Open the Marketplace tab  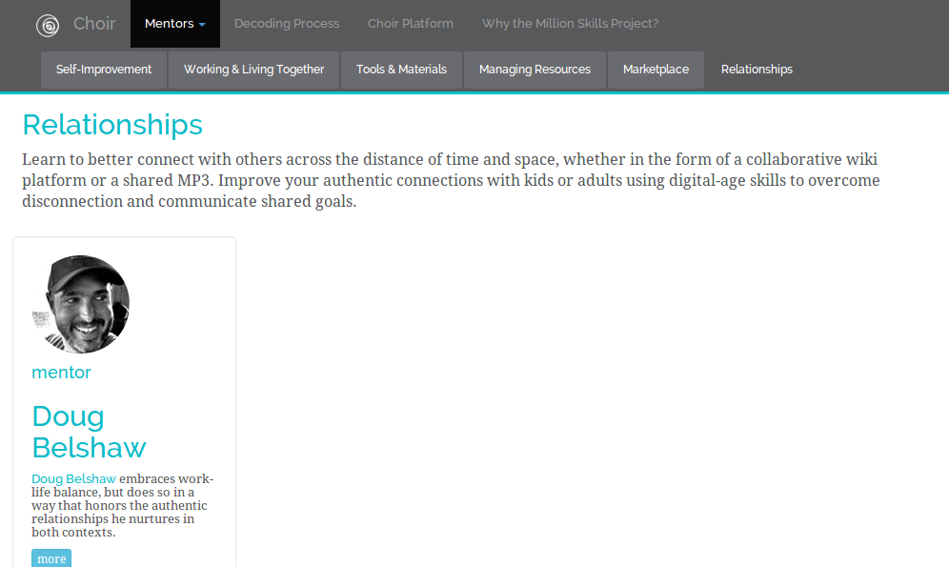[656, 70]
